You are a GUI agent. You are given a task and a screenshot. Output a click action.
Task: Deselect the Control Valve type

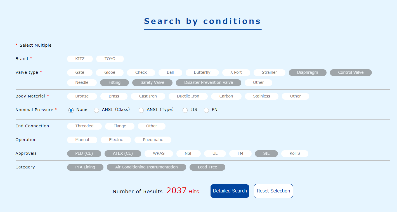tap(351, 72)
